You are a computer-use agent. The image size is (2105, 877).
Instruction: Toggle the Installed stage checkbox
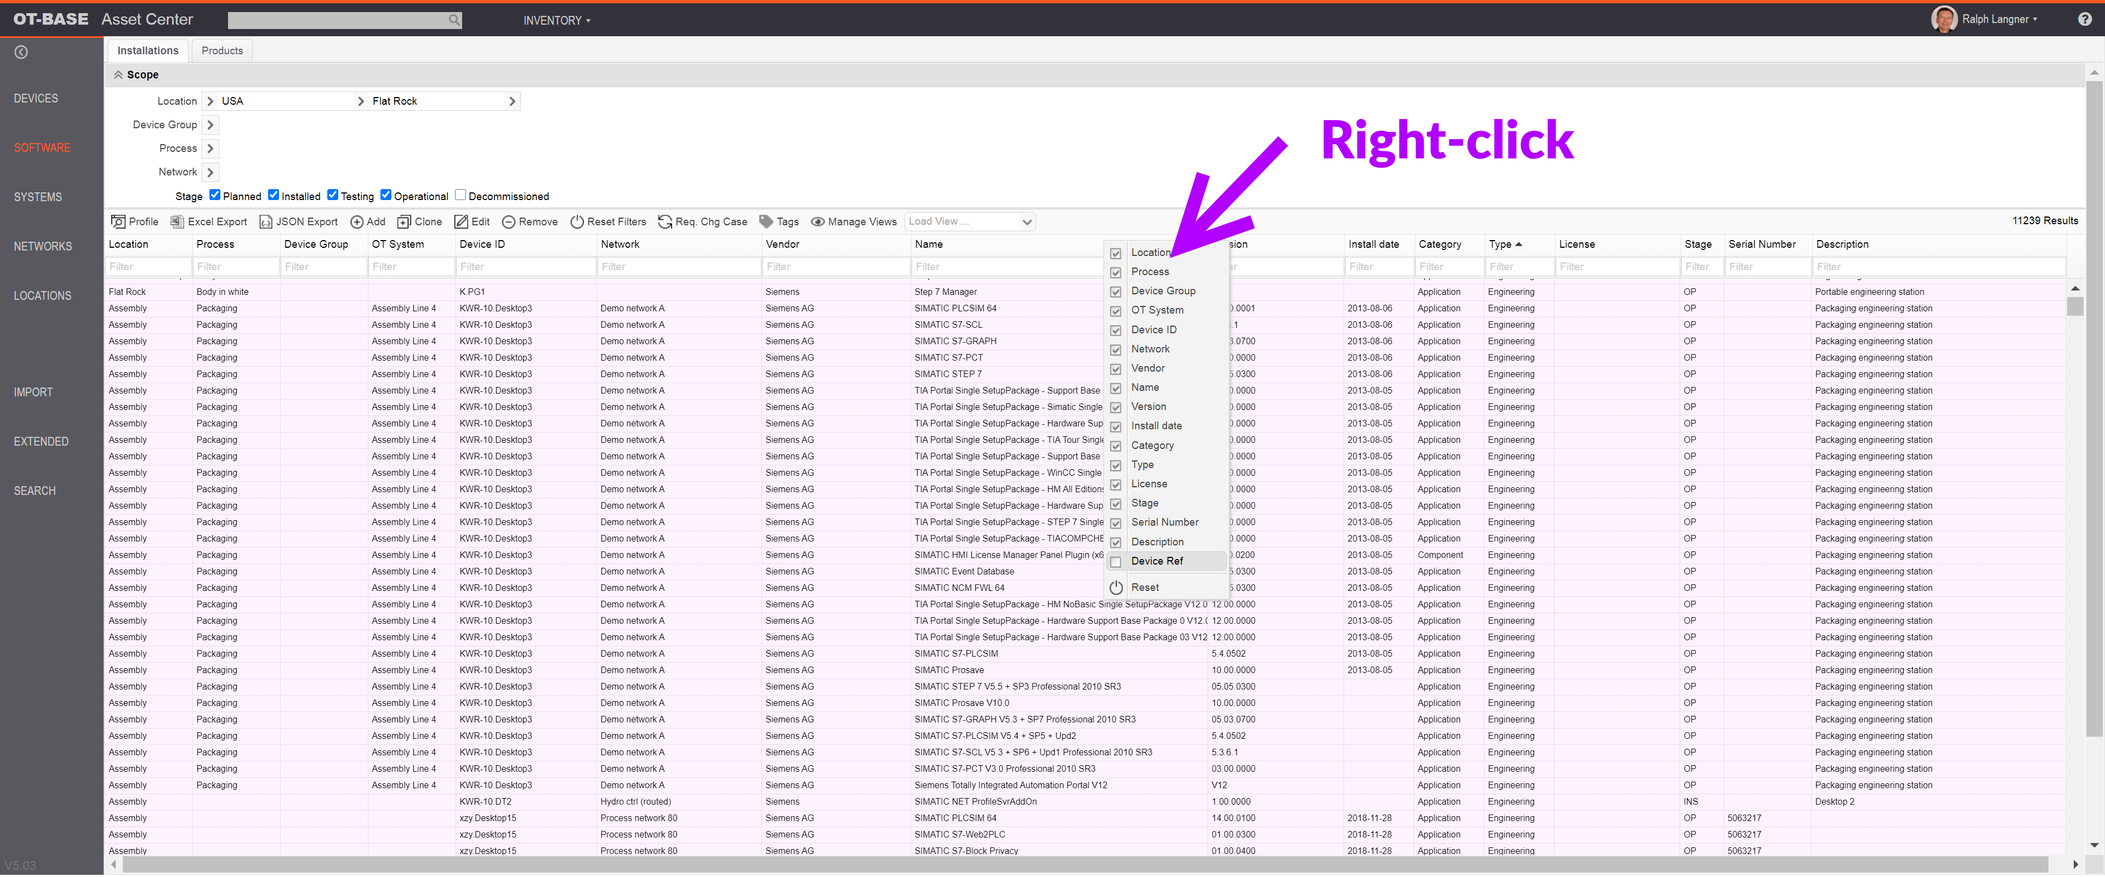[x=274, y=195]
